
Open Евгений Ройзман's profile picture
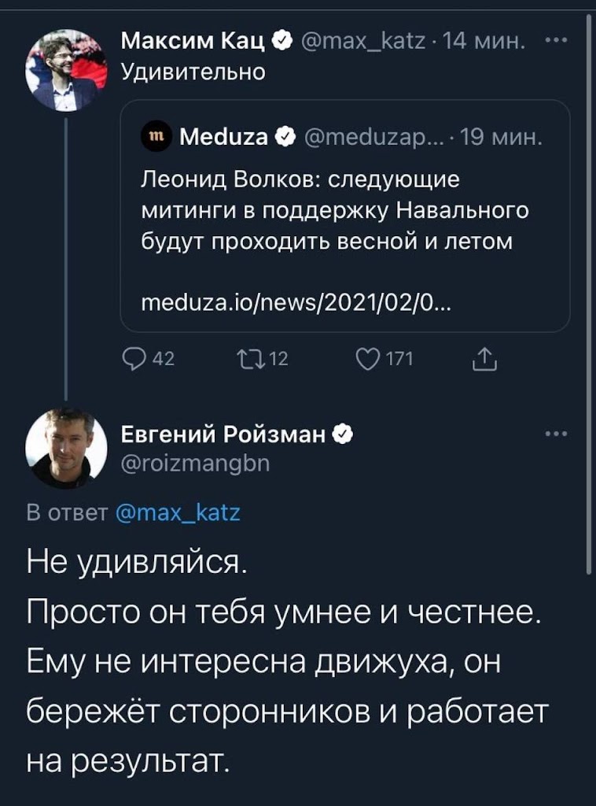click(x=66, y=449)
